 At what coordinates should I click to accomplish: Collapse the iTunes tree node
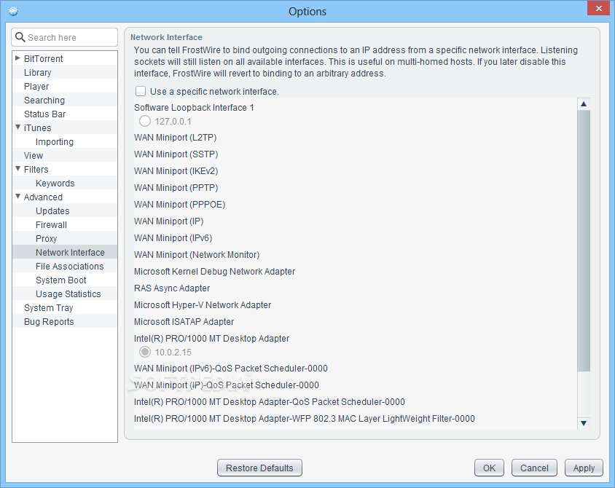[17, 127]
